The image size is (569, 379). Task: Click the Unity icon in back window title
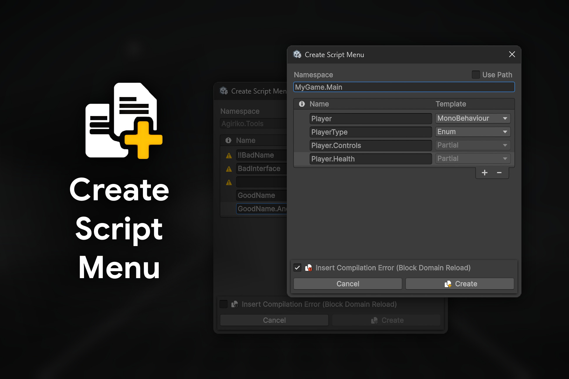[x=224, y=91]
